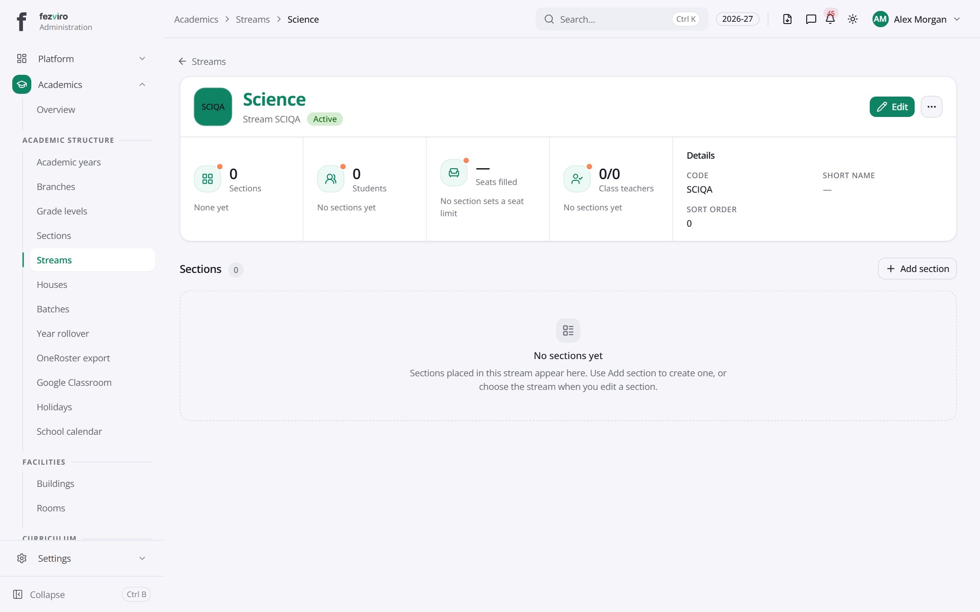Click the Class teachers stat icon
This screenshot has width=980, height=612.
(577, 179)
